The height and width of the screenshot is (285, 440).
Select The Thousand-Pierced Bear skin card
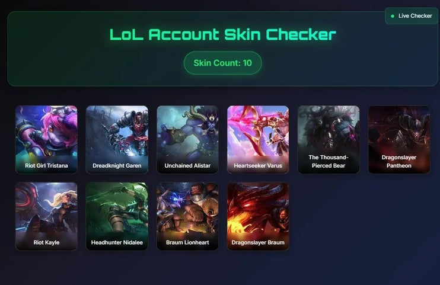point(329,139)
